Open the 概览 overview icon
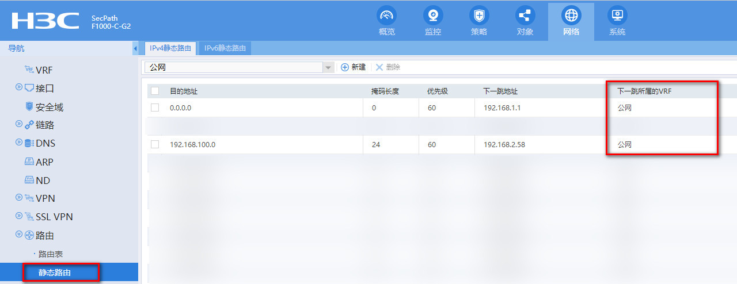Image resolution: width=737 pixels, height=284 pixels. (387, 15)
